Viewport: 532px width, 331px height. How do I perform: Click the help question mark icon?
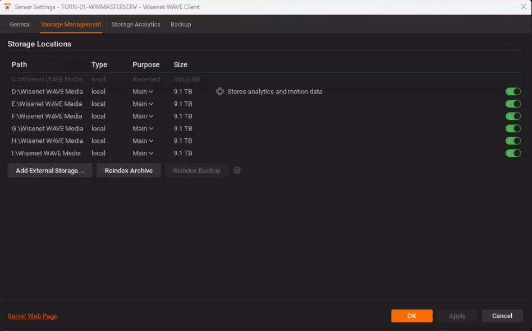(237, 170)
